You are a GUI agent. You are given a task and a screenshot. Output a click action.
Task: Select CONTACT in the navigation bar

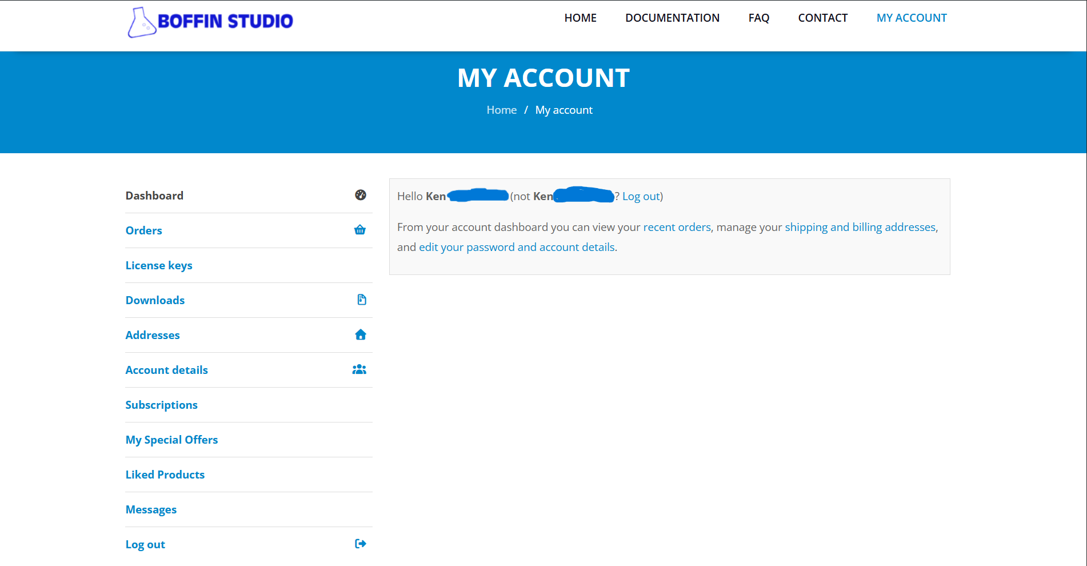(x=822, y=18)
